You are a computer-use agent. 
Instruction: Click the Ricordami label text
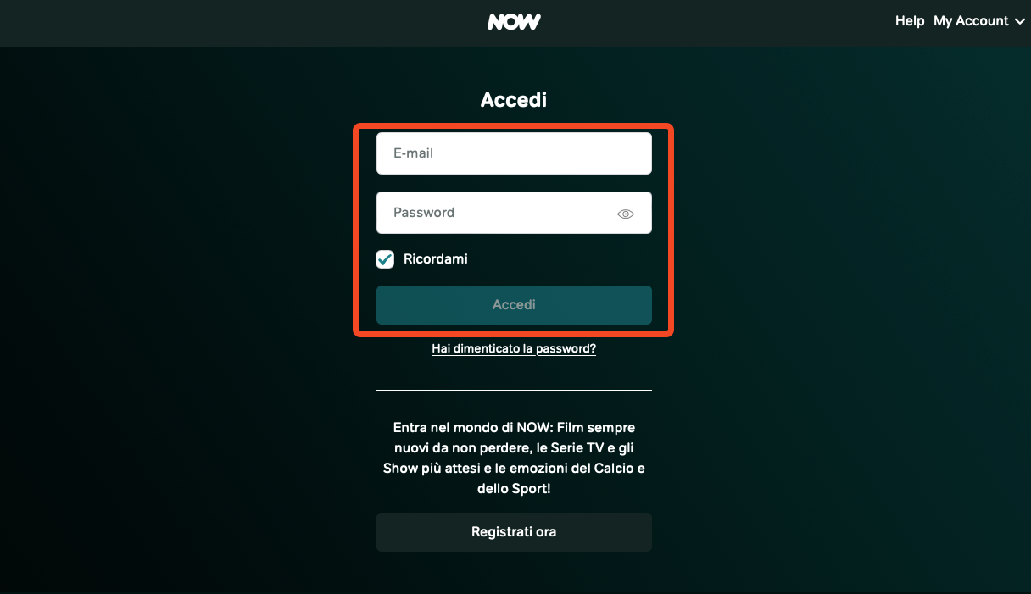coord(436,258)
